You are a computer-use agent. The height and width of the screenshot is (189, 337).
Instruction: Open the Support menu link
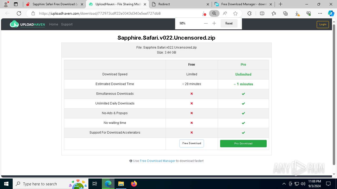[67, 24]
